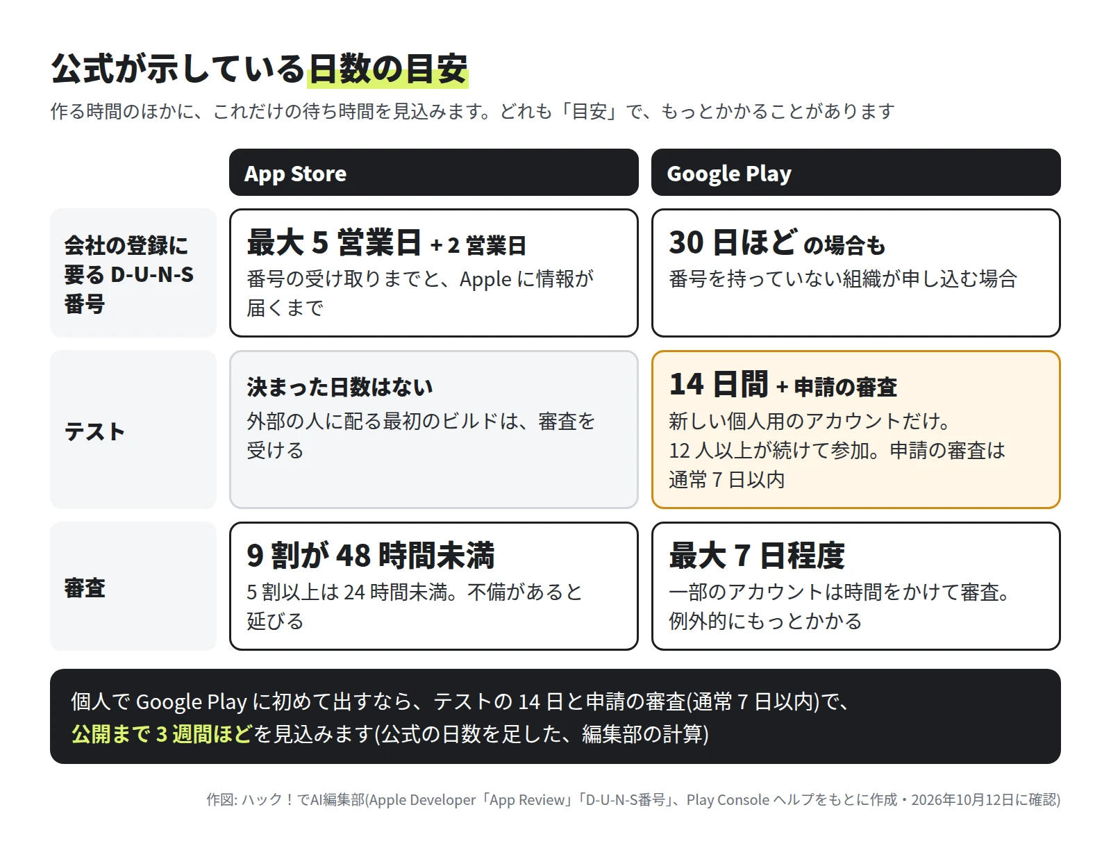Select the row label '会社の登録に要る D-U-N-S 番号'
1111x848 pixels.
tap(133, 273)
